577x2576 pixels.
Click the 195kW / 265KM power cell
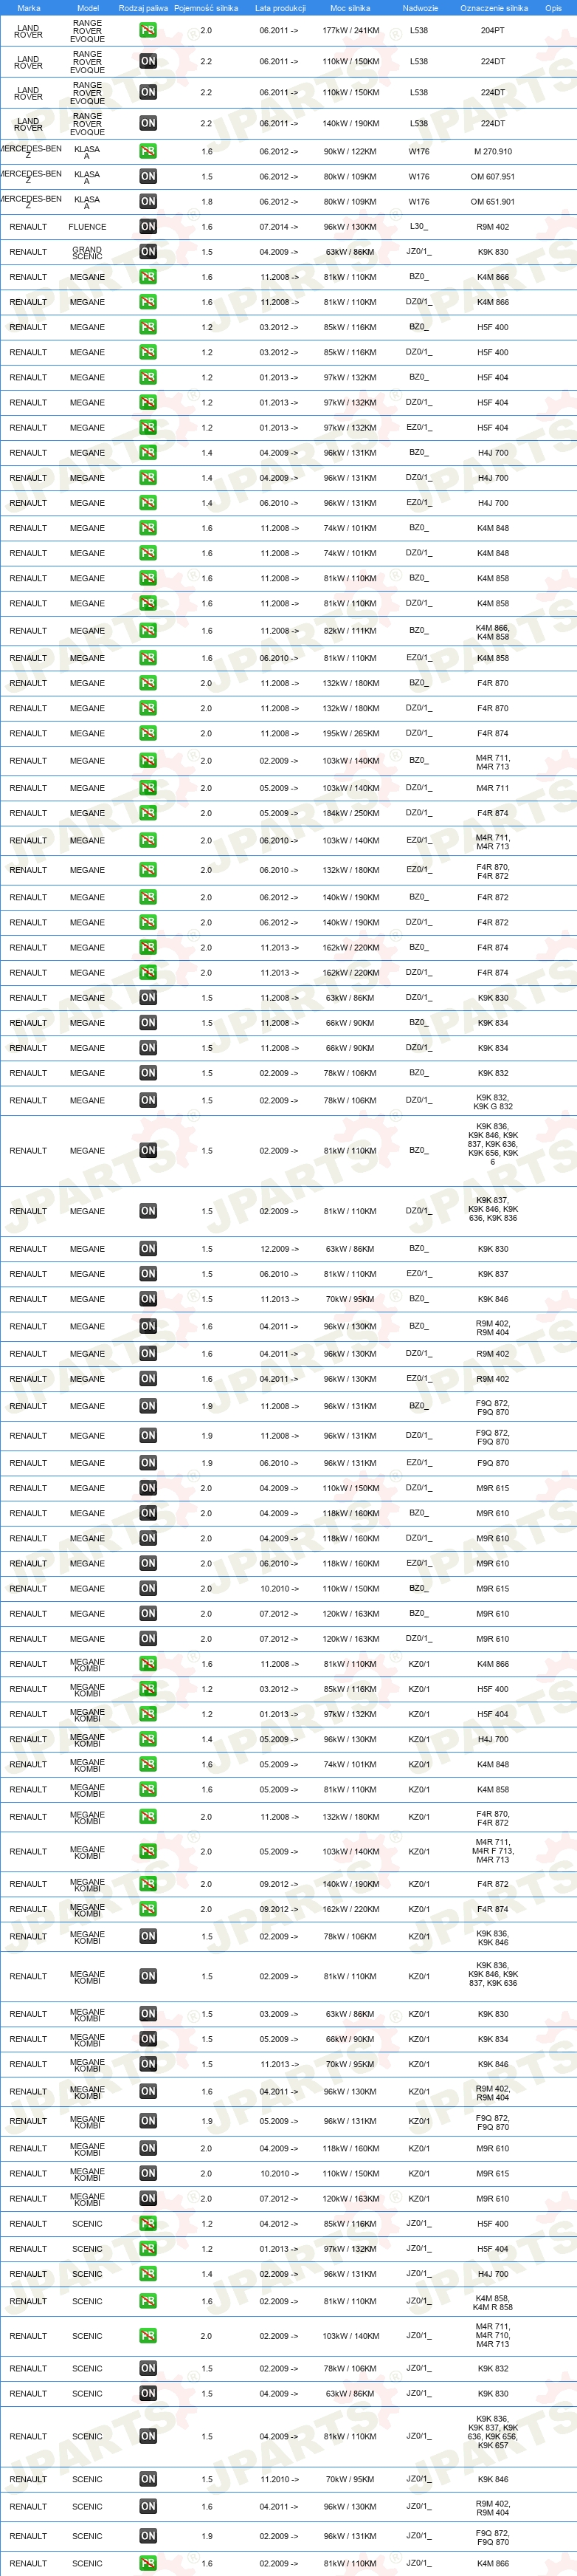[x=350, y=734]
